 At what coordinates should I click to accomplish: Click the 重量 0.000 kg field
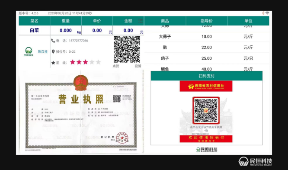pyautogui.click(x=66, y=30)
